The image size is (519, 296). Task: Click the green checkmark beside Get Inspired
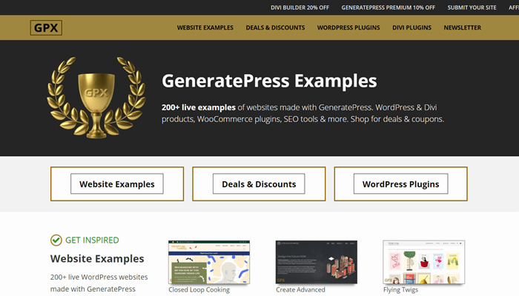pyautogui.click(x=56, y=240)
